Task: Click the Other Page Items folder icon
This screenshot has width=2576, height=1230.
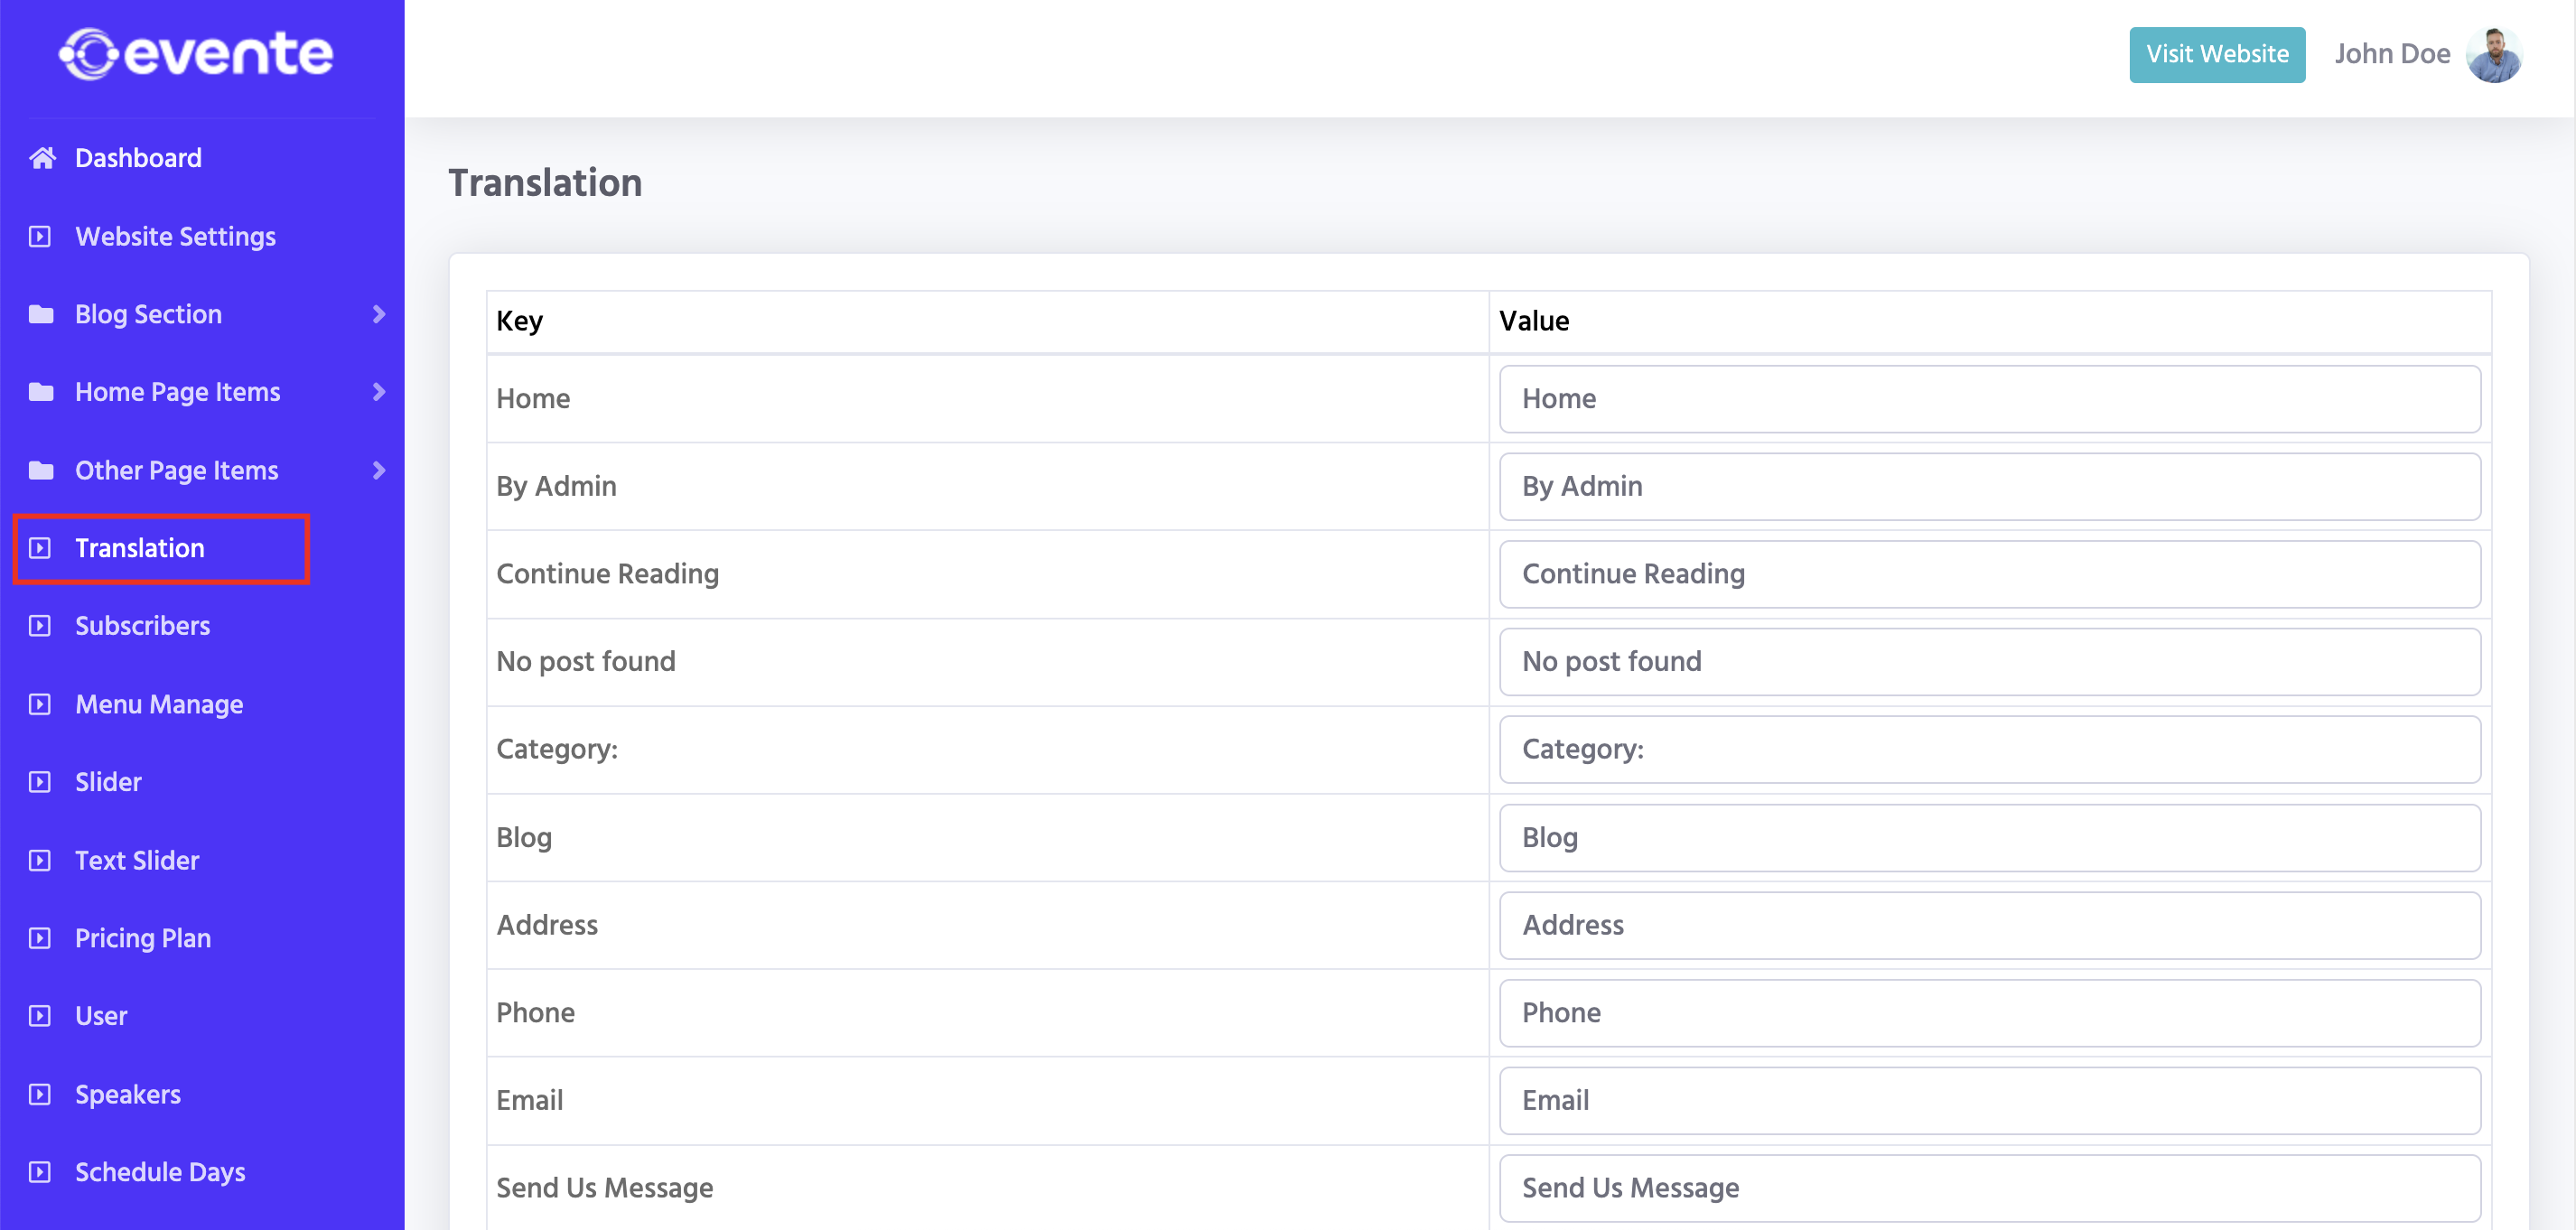Action: [x=41, y=470]
